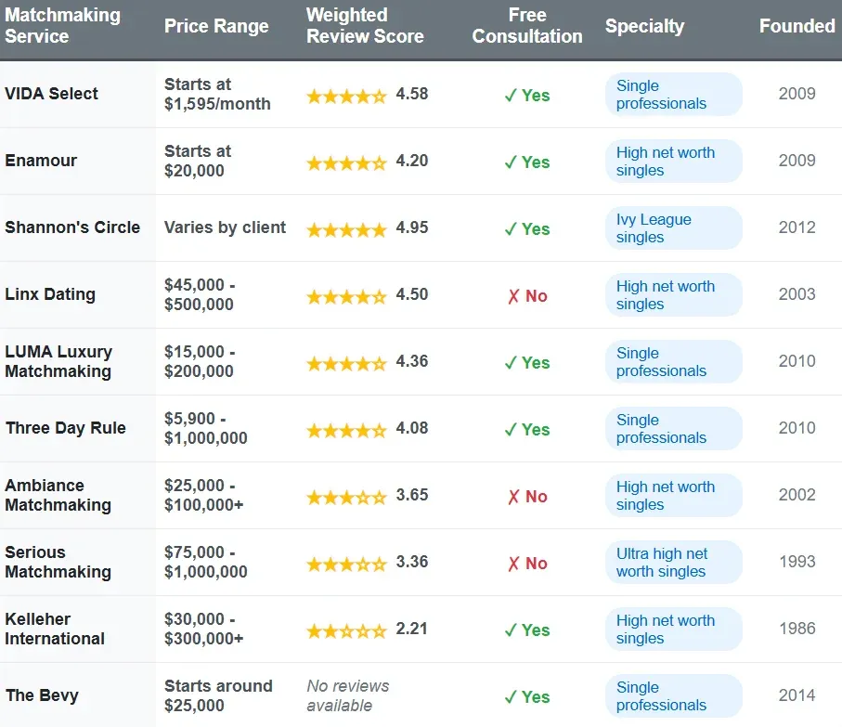Sort by the Price Range column header
The image size is (842, 727).
(216, 26)
